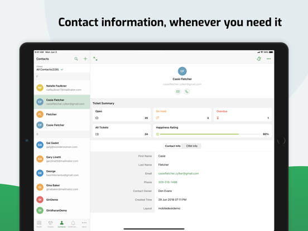Select the Fletcher contact row
This screenshot has height=231, width=308.
point(62,114)
